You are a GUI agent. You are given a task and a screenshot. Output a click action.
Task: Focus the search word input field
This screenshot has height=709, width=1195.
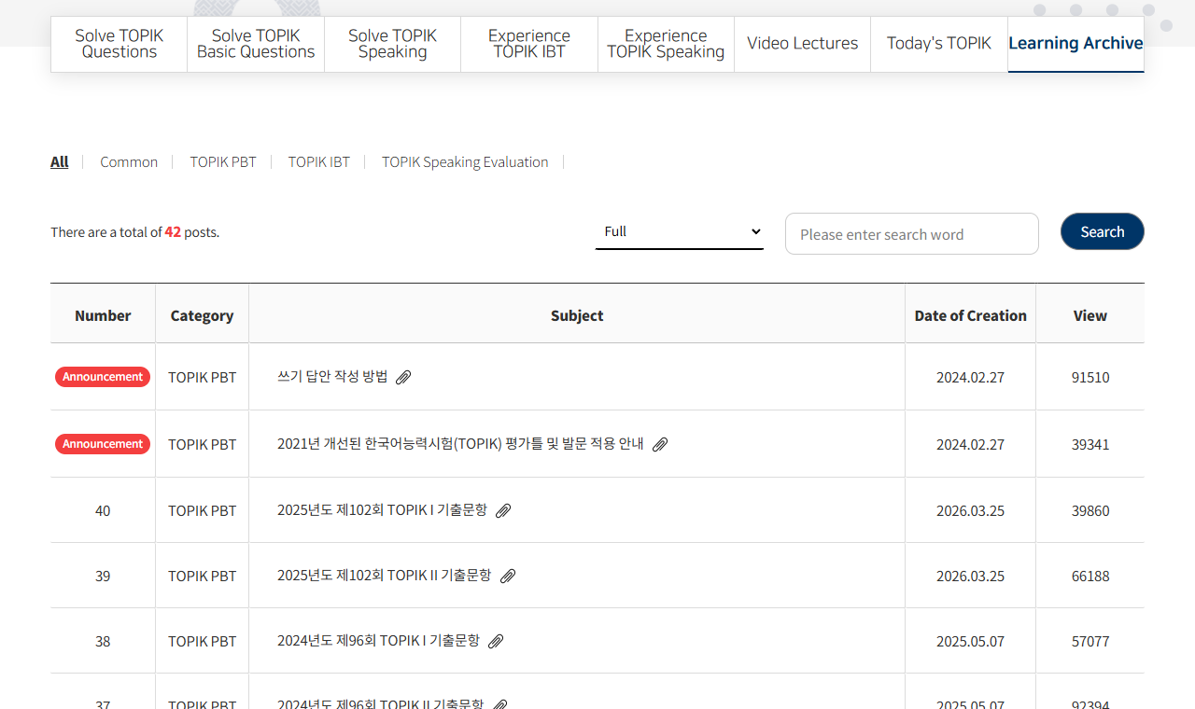click(x=912, y=234)
